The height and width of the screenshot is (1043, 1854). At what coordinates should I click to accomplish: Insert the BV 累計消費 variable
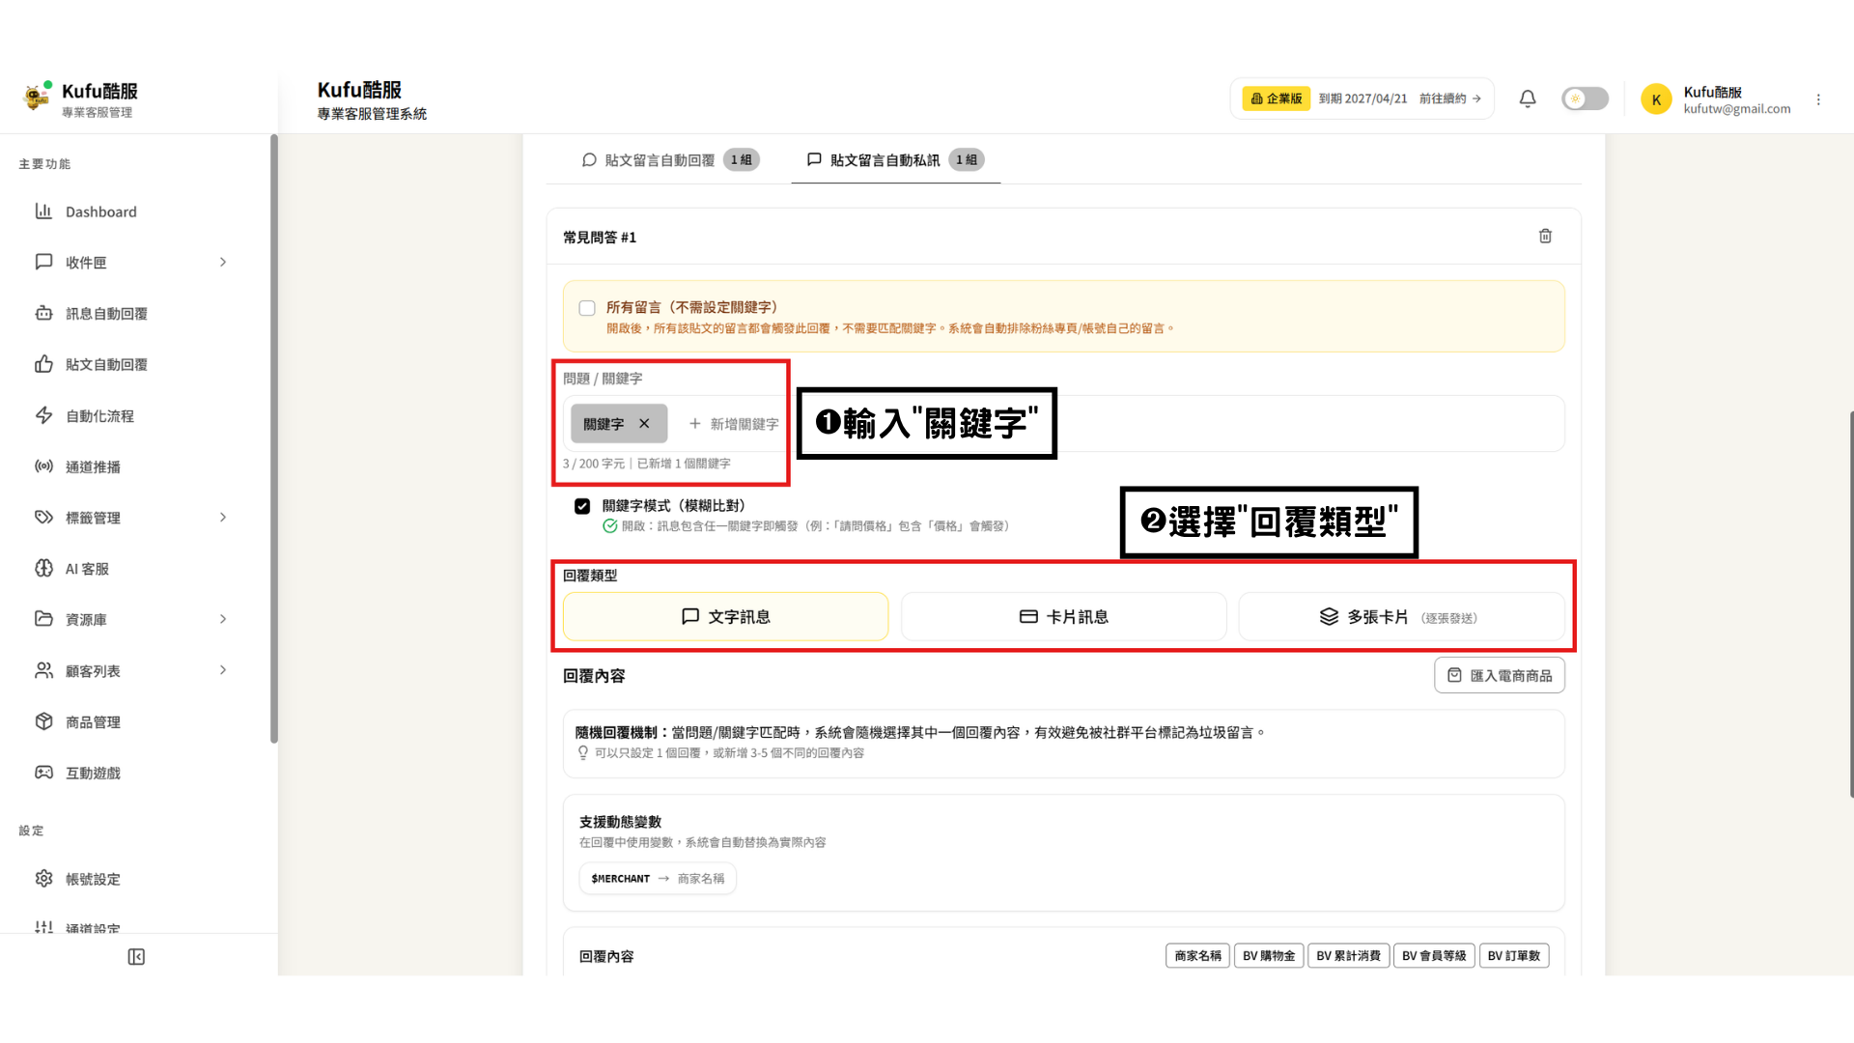click(1348, 956)
